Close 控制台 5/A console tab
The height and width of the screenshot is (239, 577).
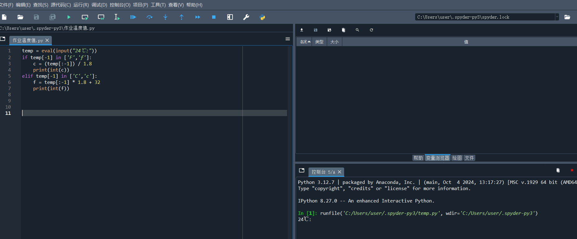(340, 172)
